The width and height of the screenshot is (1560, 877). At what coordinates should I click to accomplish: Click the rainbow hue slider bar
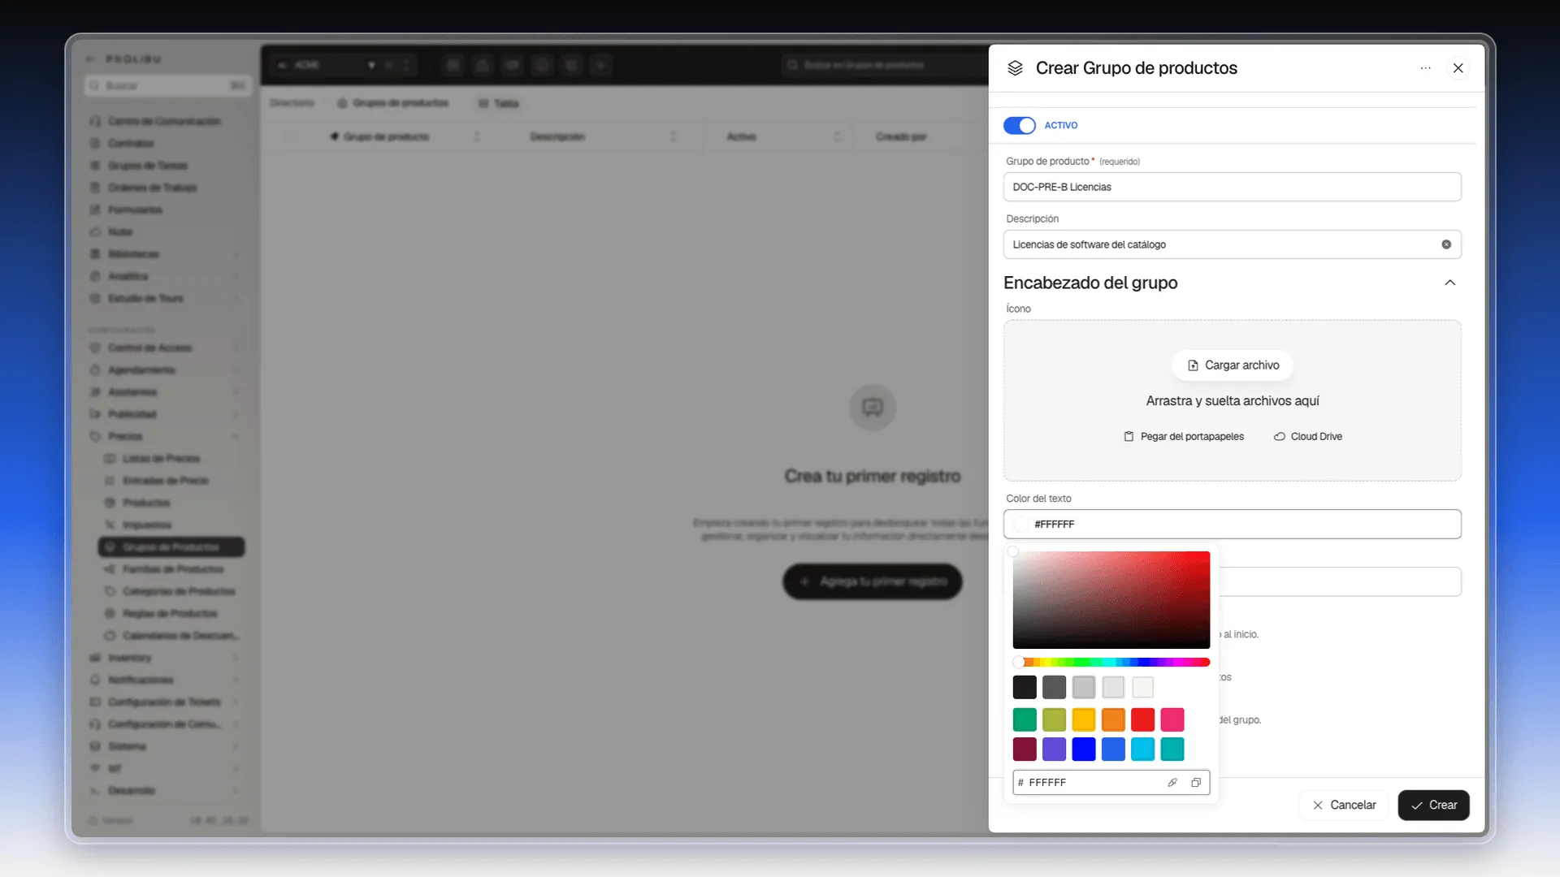pyautogui.click(x=1111, y=663)
